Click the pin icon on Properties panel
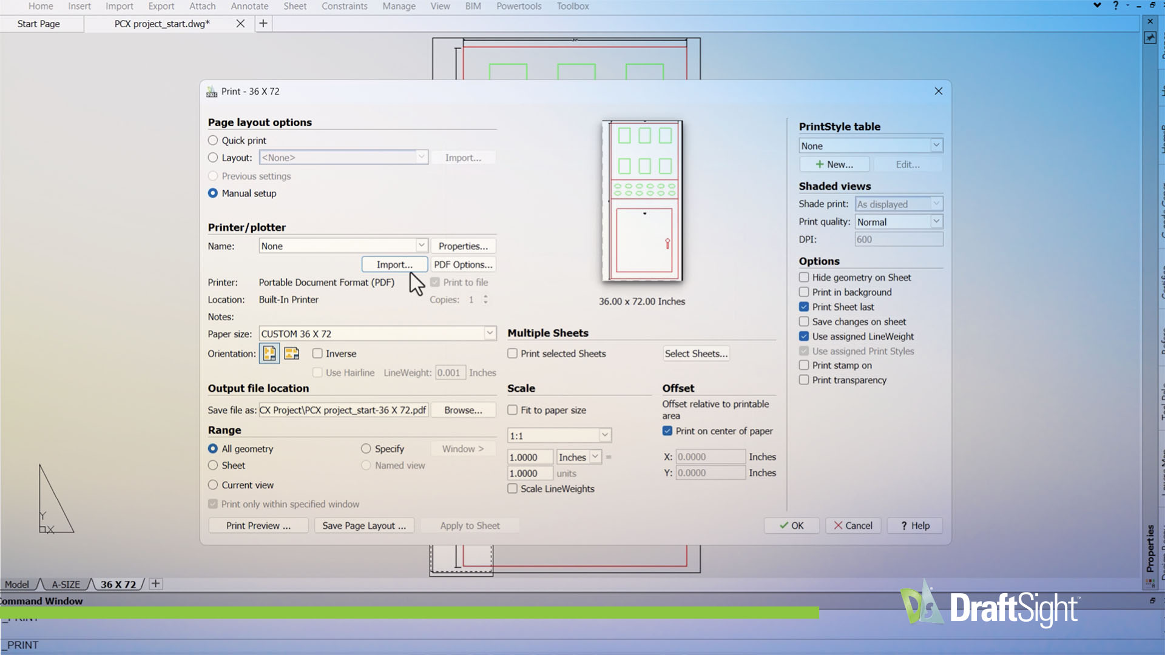1165x655 pixels. (1150, 38)
